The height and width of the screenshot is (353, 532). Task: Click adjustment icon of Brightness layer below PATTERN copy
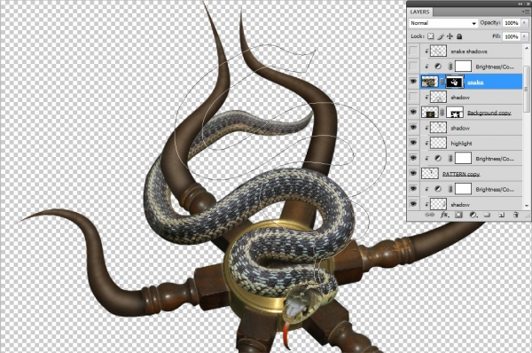pyautogui.click(x=438, y=189)
